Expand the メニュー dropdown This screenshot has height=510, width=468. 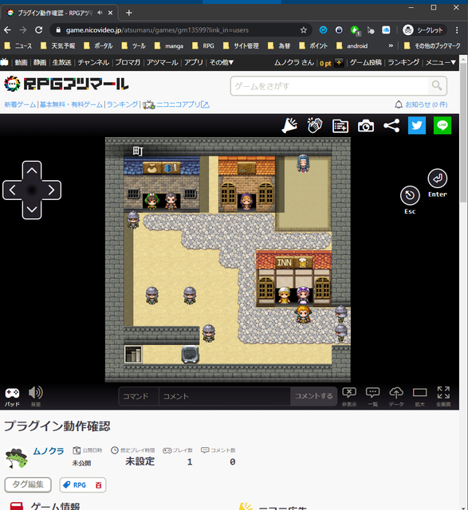[x=441, y=62]
